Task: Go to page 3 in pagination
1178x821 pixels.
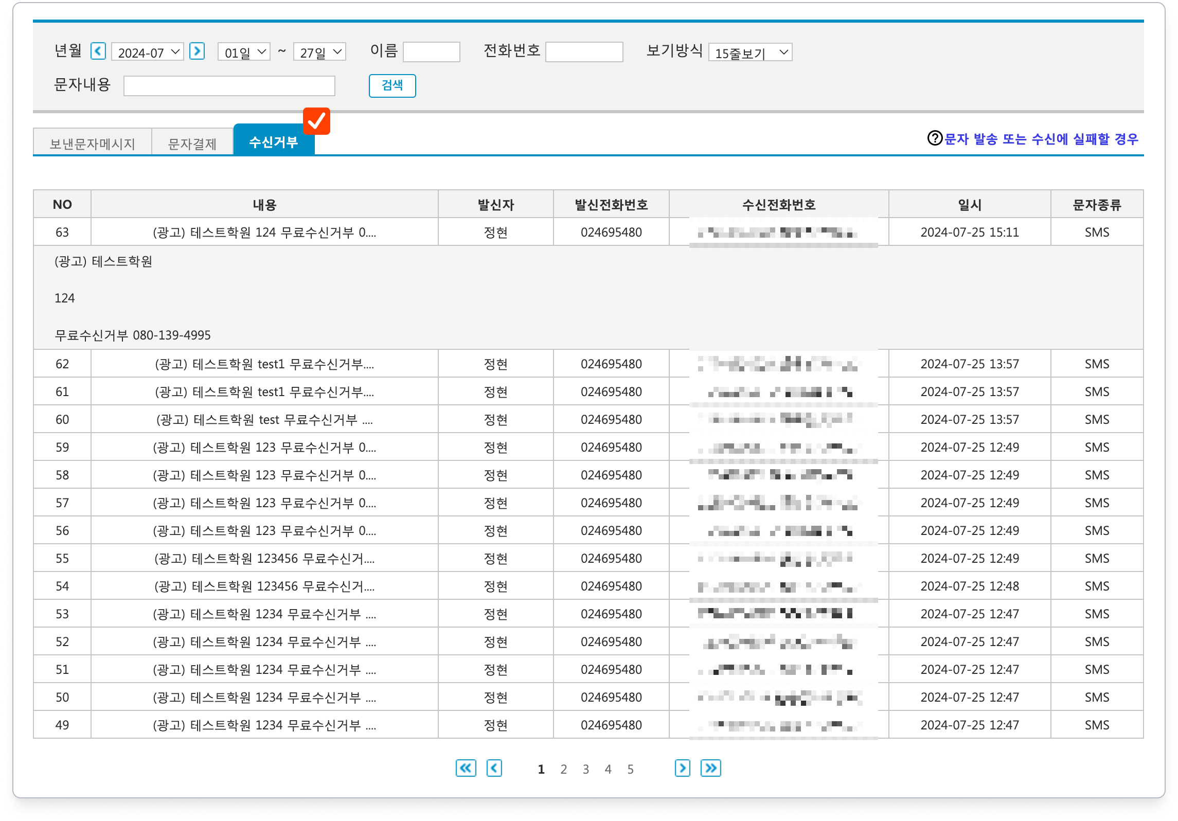Action: tap(586, 769)
